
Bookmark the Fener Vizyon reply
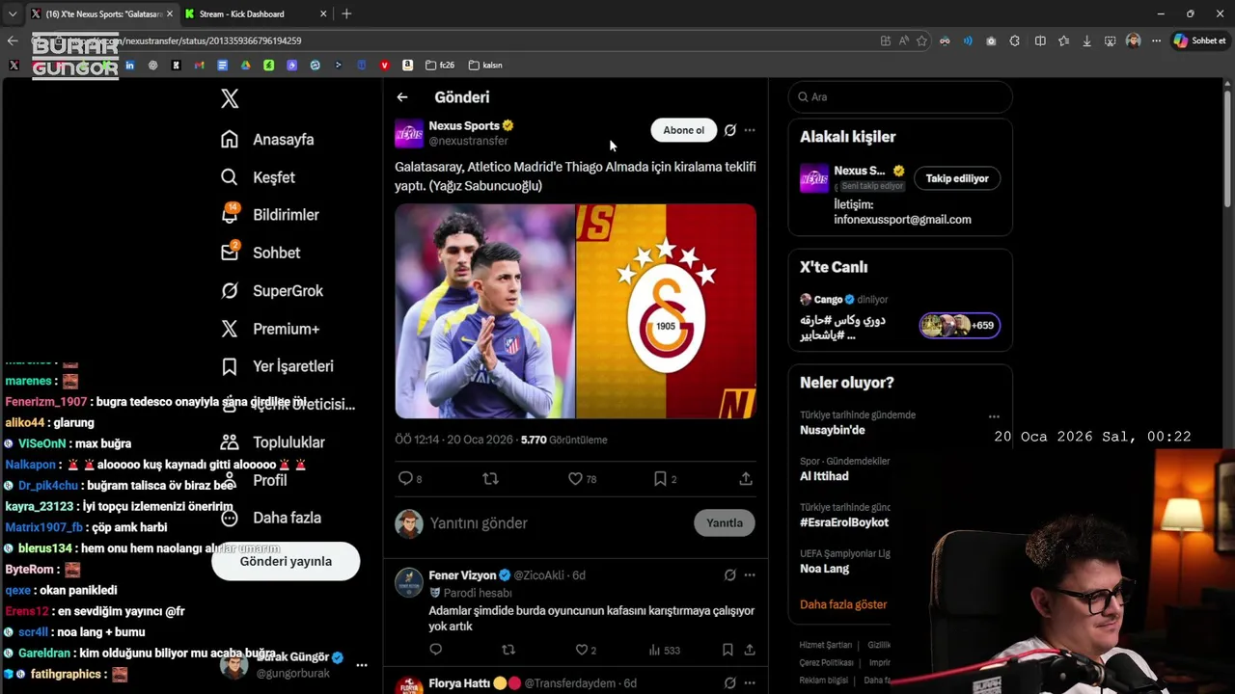[x=727, y=650]
